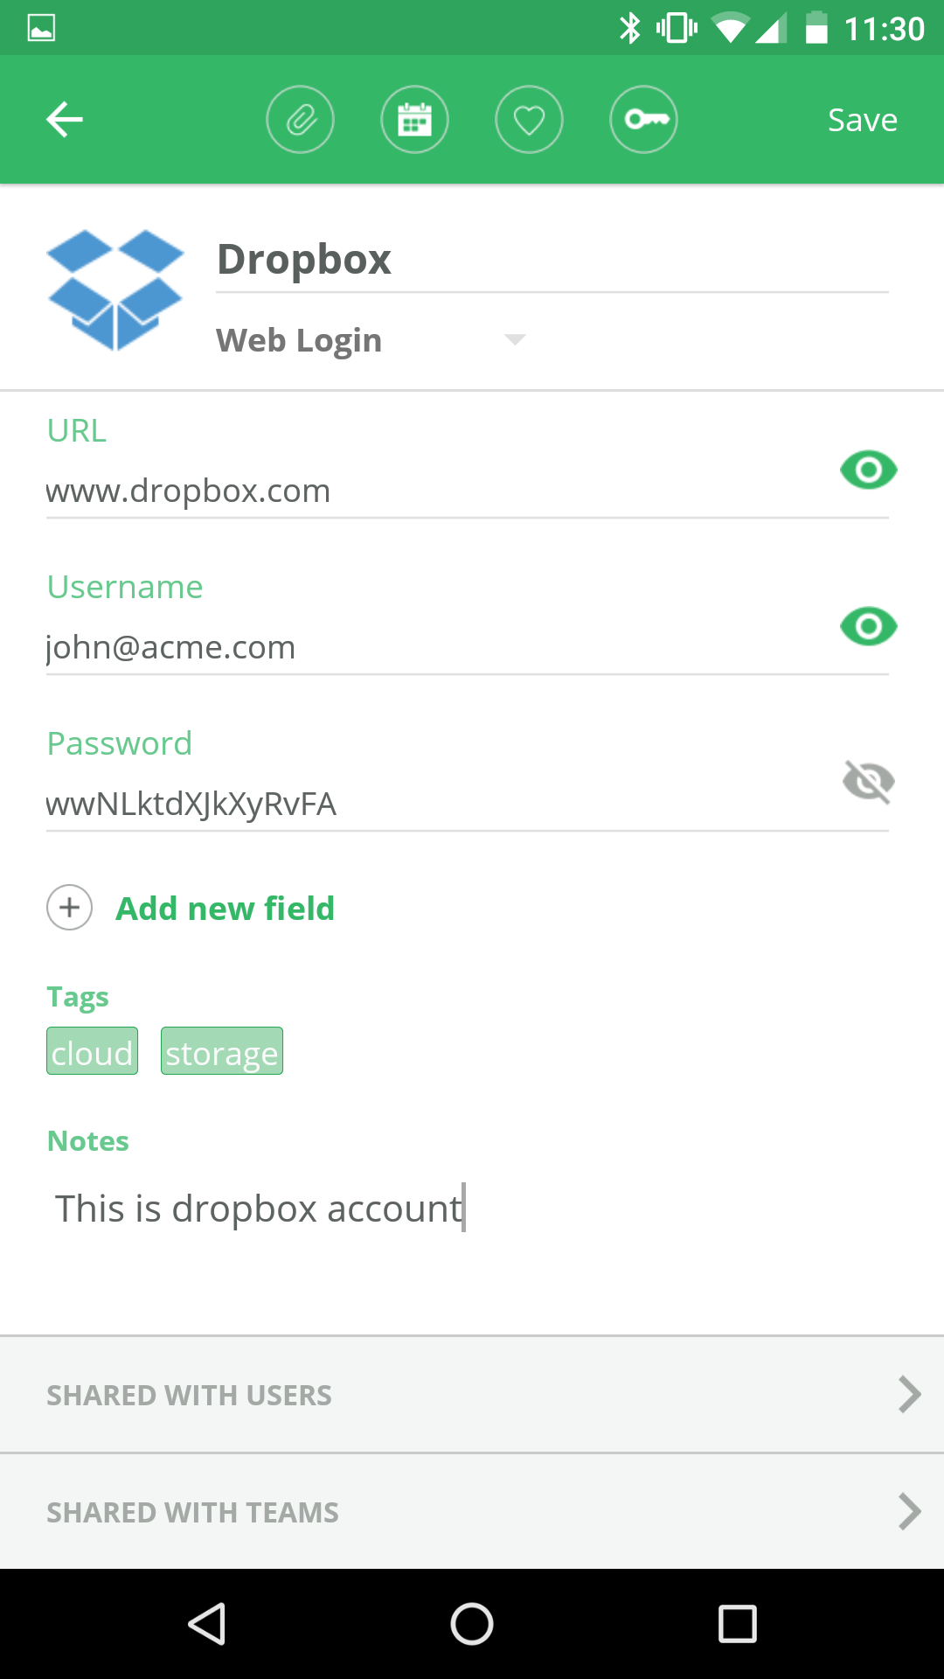Open the expiration calendar icon
Viewport: 944px width, 1679px height.
tap(415, 119)
